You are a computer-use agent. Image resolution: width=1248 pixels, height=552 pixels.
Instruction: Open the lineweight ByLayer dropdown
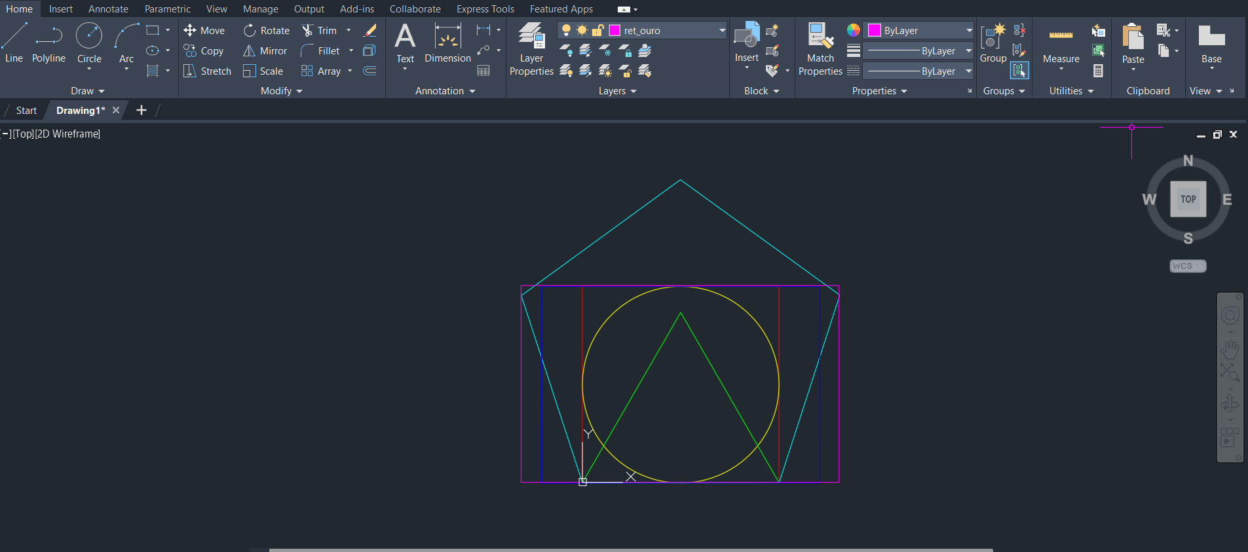(969, 51)
